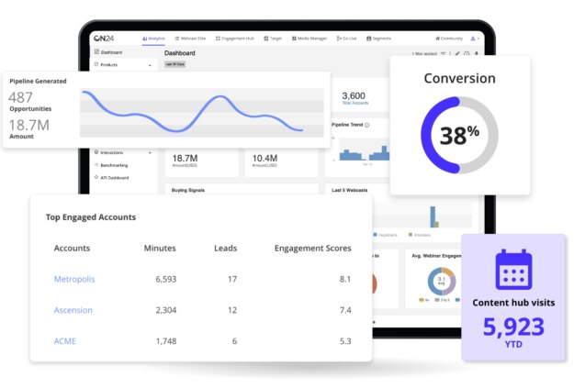The image size is (574, 388).
Task: Expand the Products sidebar section
Action: pos(150,65)
